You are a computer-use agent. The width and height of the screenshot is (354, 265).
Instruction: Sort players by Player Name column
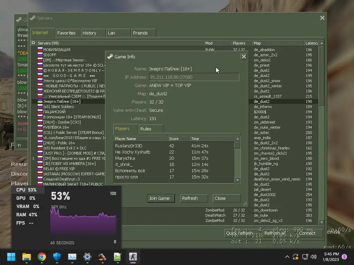[141, 139]
